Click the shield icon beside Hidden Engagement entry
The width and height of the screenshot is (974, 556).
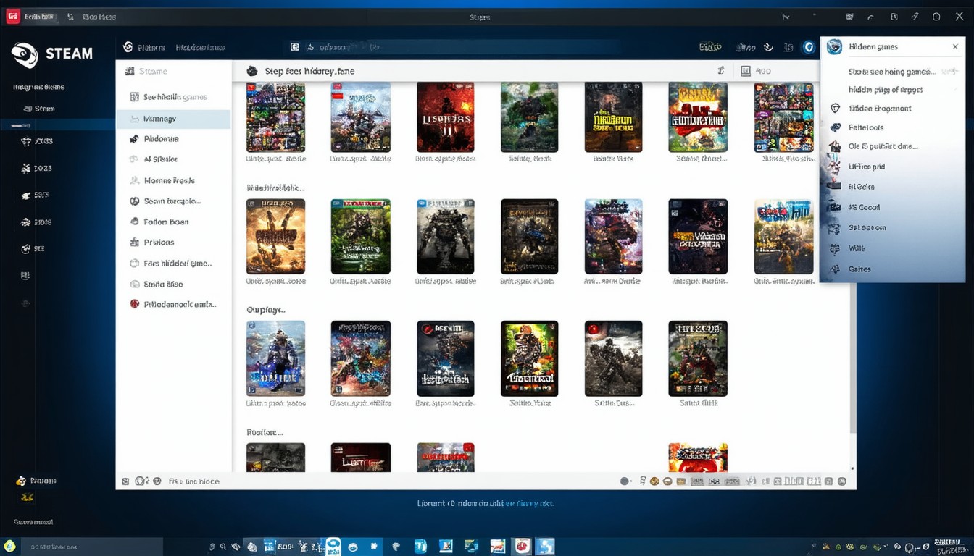[835, 109]
